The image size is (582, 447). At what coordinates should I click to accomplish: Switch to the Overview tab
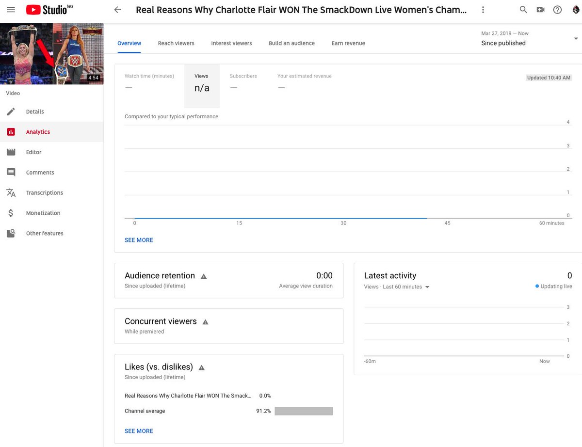pos(129,43)
